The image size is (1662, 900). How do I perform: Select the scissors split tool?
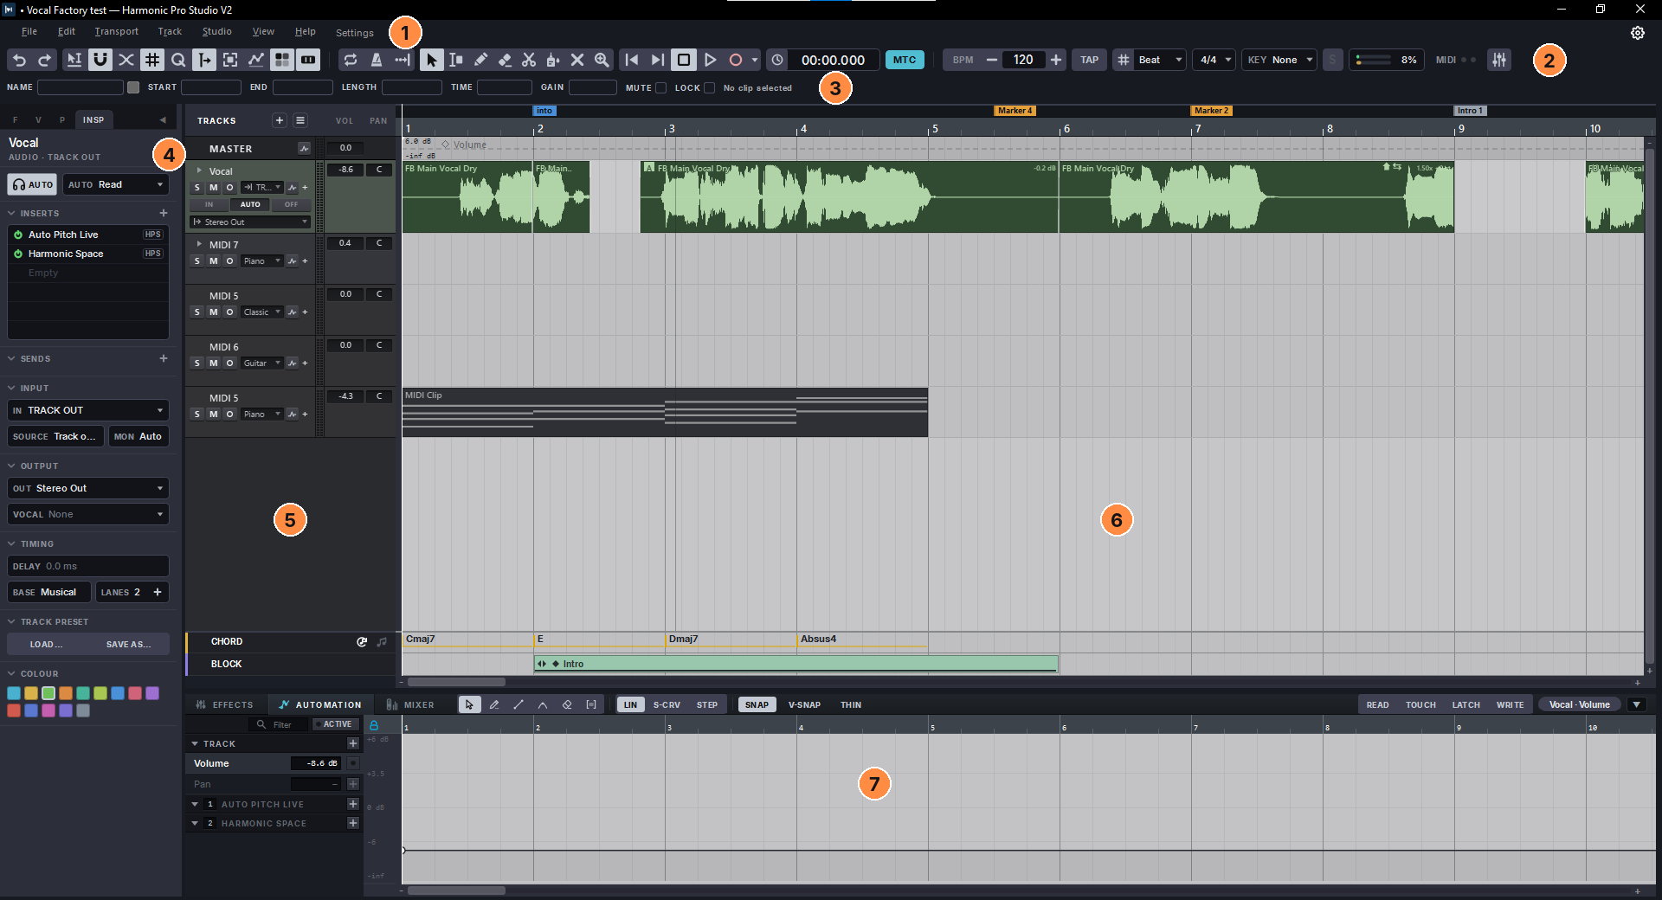click(529, 60)
